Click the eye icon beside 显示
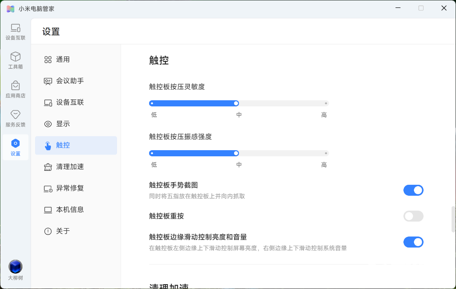456x289 pixels. 48,124
